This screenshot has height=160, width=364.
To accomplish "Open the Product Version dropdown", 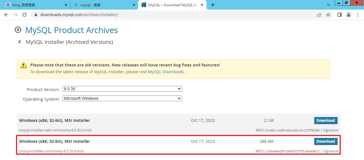I will (x=122, y=89).
